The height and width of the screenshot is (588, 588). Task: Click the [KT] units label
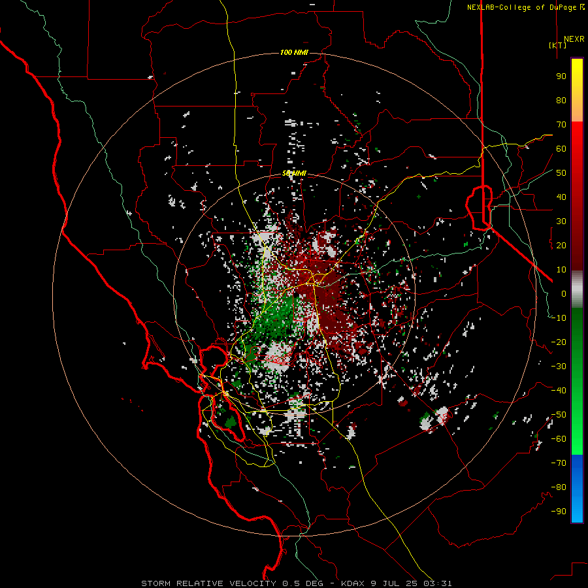coord(558,45)
